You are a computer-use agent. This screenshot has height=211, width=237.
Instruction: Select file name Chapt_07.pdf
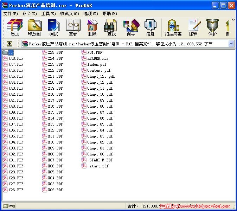(x=100, y=113)
